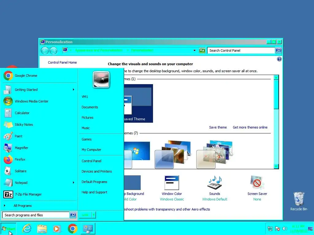
Task: Select the Windows 7 Aero theme thumbnail
Action: pos(137,155)
